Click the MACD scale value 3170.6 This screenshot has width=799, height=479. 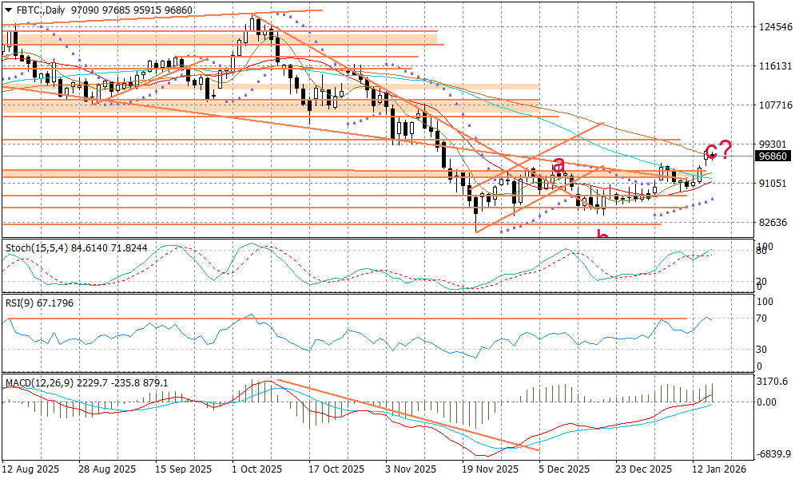point(773,382)
